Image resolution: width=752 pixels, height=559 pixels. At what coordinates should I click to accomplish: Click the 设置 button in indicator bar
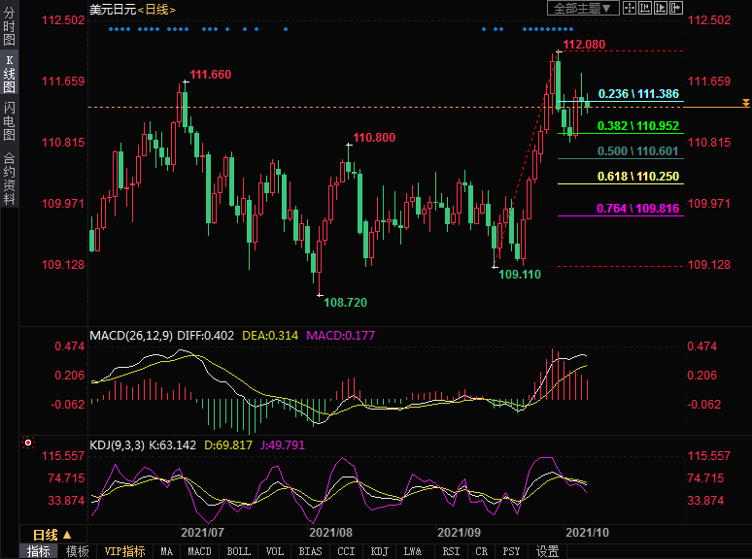click(x=548, y=551)
